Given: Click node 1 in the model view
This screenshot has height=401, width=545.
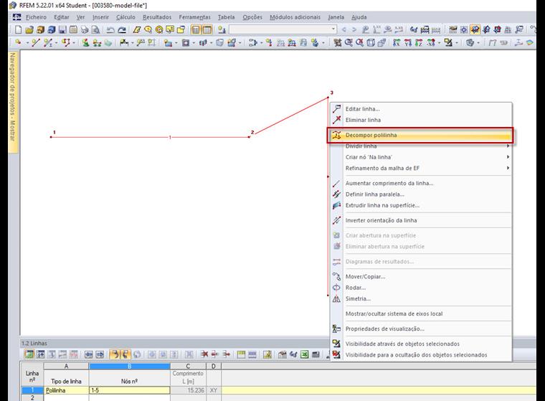Looking at the screenshot, I should pyautogui.click(x=51, y=137).
